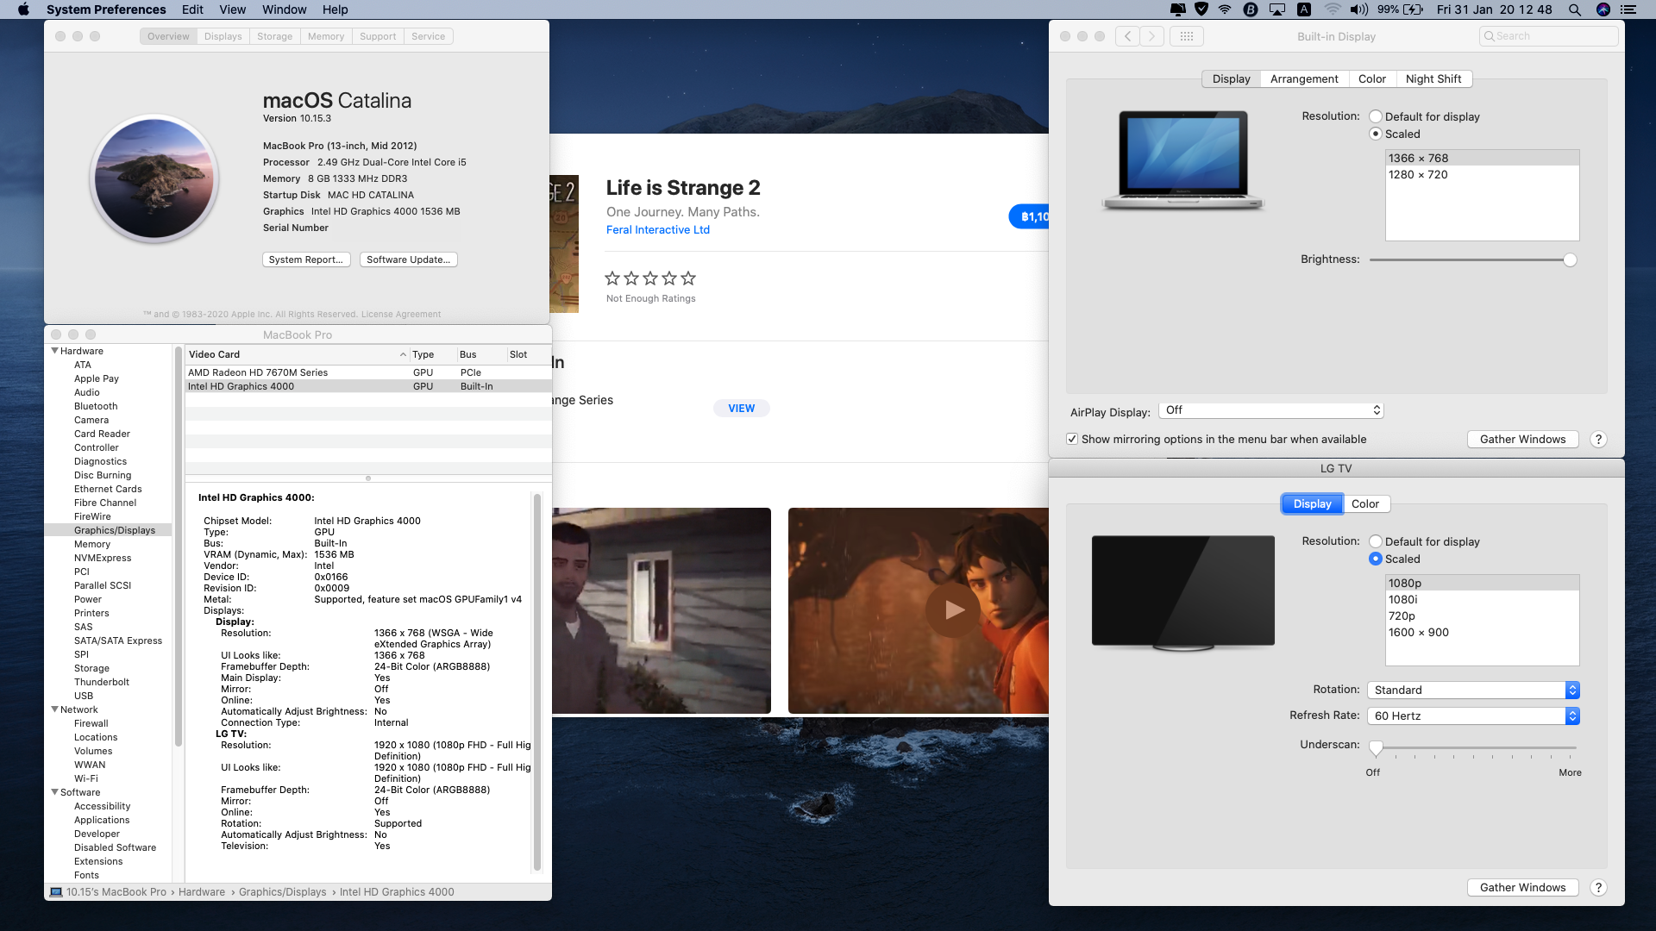The height and width of the screenshot is (931, 1656).
Task: Open the Help menu
Action: click(336, 9)
